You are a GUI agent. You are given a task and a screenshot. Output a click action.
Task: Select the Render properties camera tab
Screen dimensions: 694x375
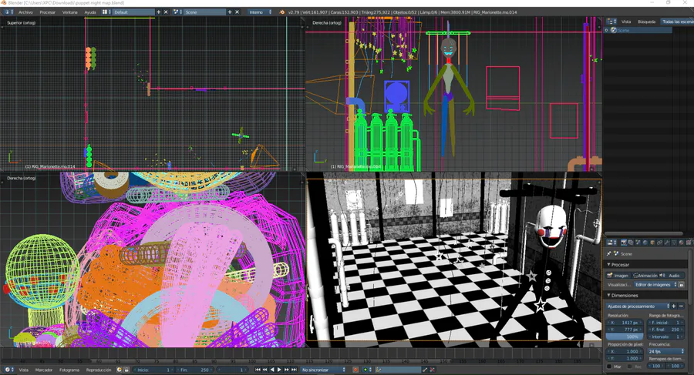pyautogui.click(x=624, y=243)
